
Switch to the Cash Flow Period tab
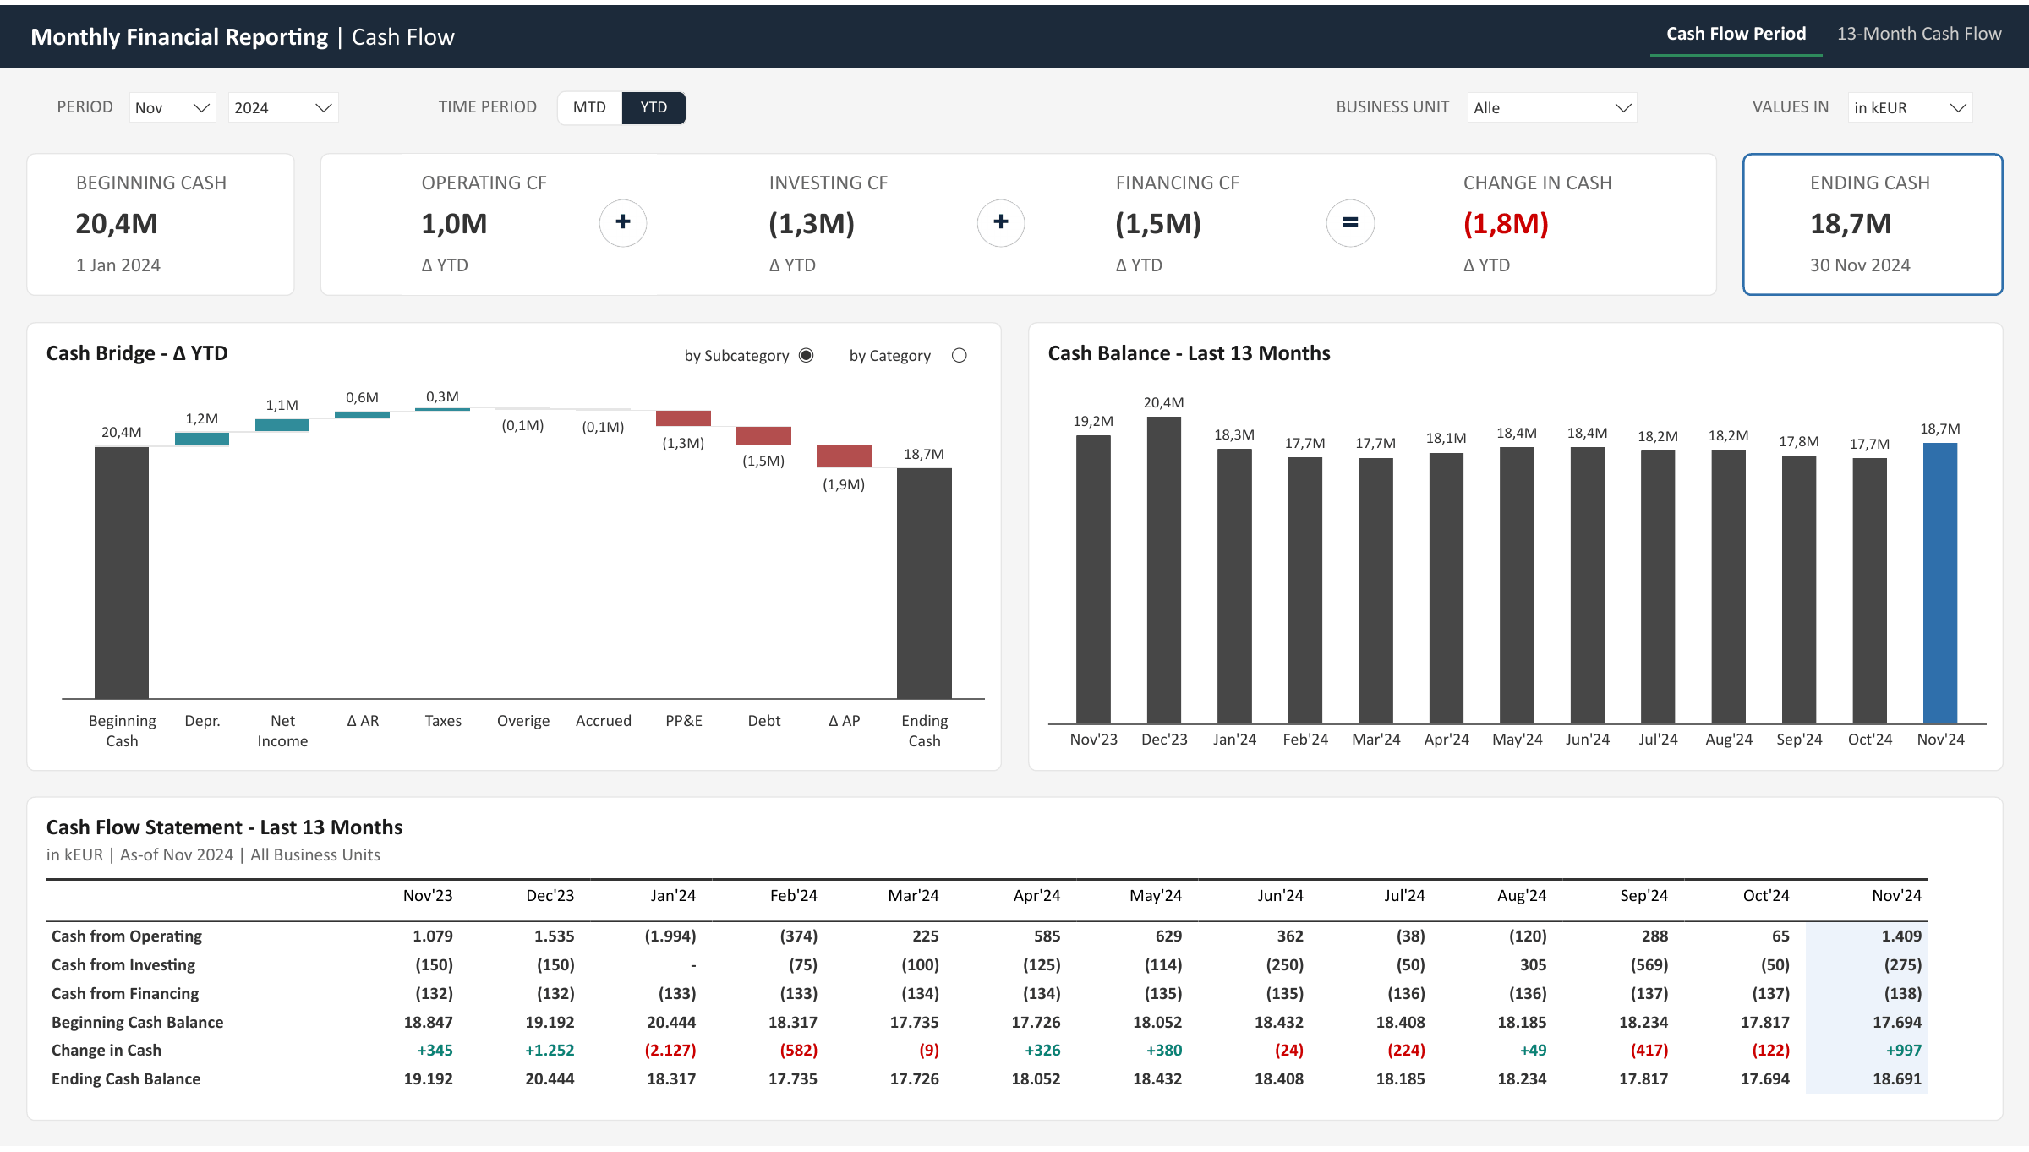pos(1736,35)
